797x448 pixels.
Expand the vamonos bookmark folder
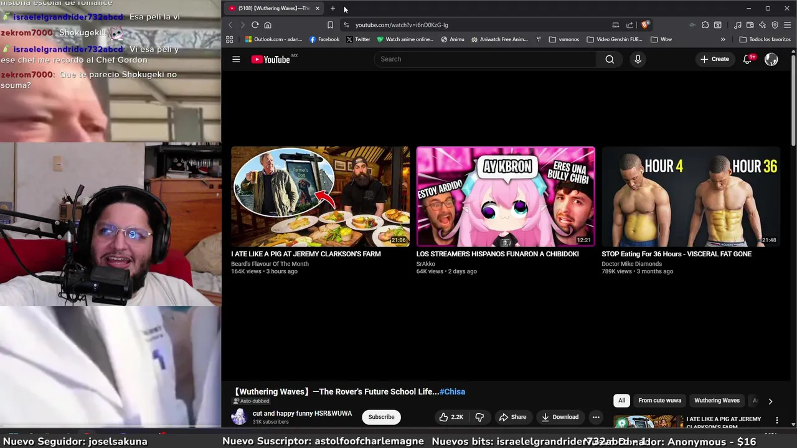[x=564, y=39]
